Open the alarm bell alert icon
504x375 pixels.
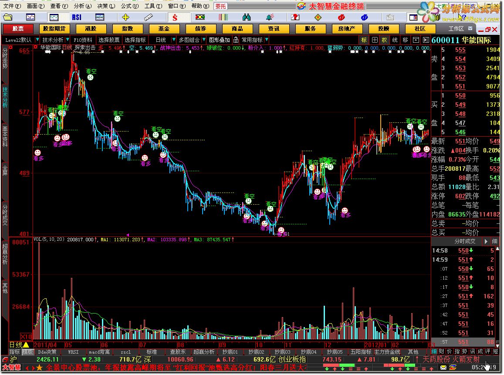click(269, 17)
